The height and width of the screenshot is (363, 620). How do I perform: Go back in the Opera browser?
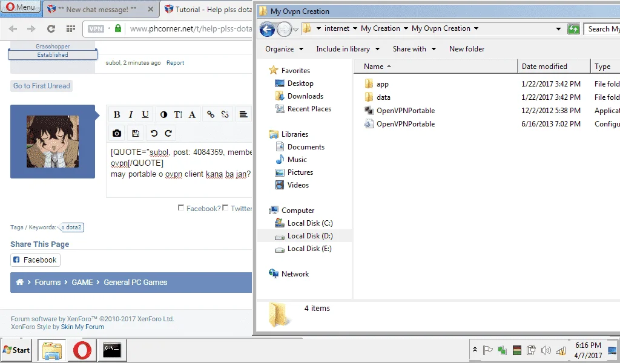13,28
